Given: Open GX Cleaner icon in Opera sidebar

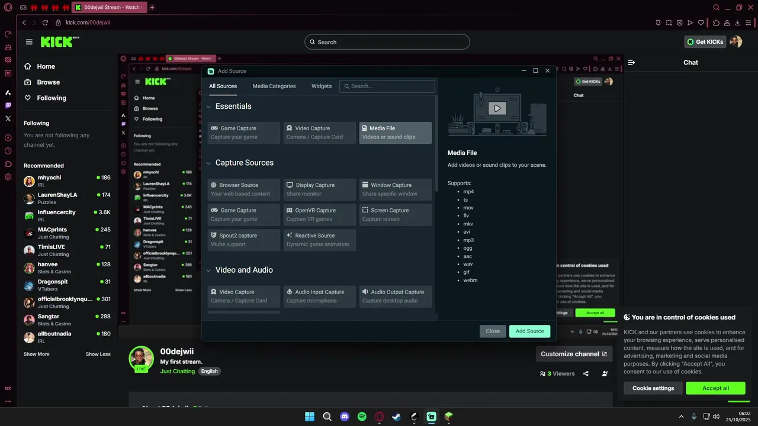Looking at the screenshot, I should (8, 47).
